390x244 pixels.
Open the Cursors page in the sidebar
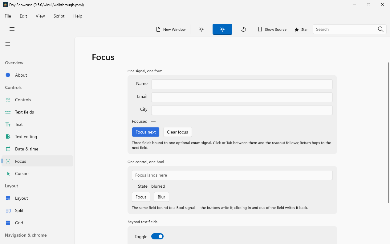click(37, 174)
